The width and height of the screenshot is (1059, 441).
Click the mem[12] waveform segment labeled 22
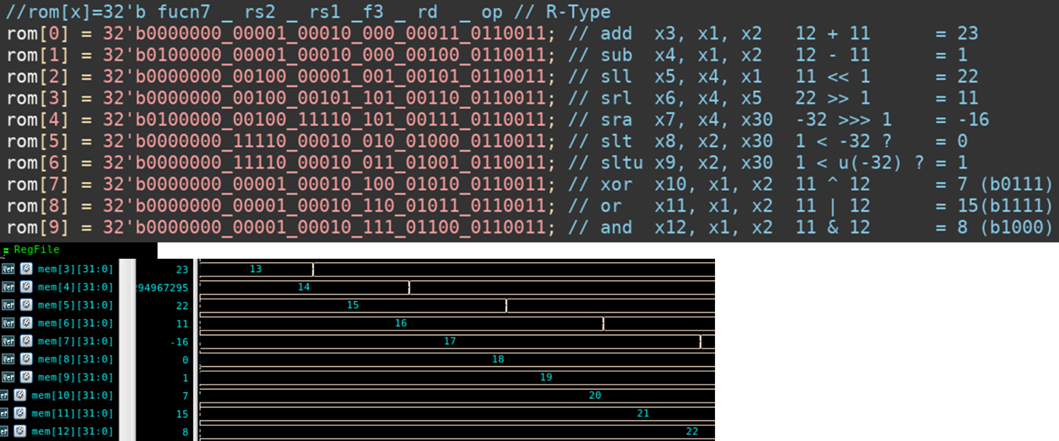tap(691, 431)
